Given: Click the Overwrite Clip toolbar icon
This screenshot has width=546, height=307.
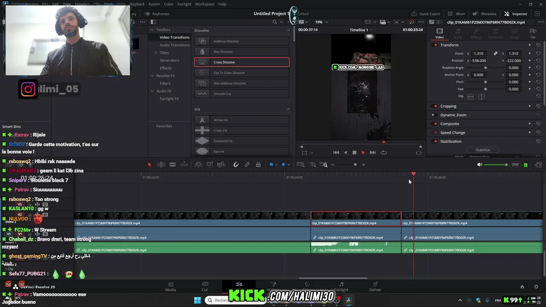Looking at the screenshot, I should coord(209,165).
